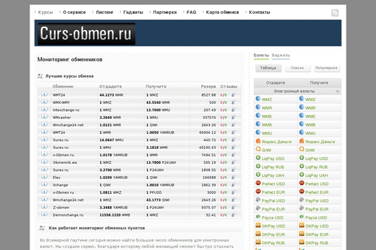Open info icon for Elex row
The image size is (376, 250).
44,177
